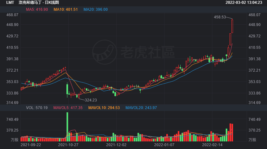Click the left axis 391.38 price label

coord(12,59)
